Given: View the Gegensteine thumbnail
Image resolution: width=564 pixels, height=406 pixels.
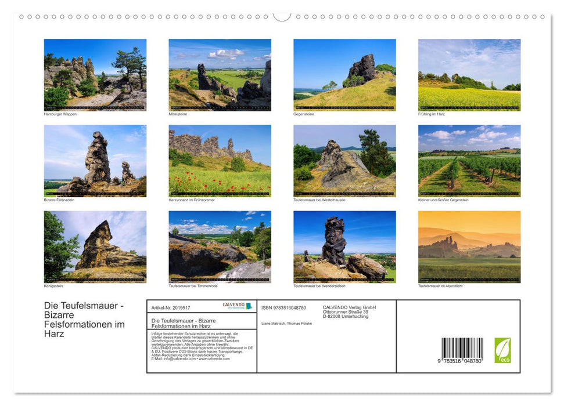Looking at the screenshot, I should (344, 74).
